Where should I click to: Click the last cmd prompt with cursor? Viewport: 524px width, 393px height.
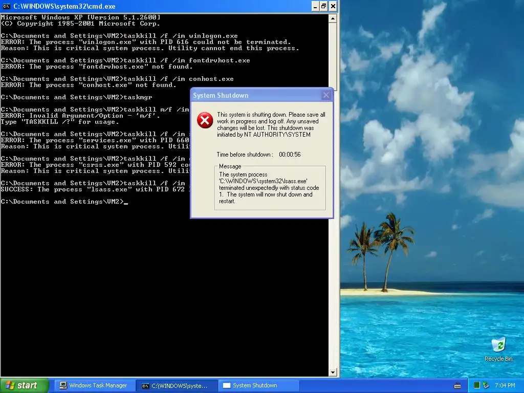coord(64,202)
